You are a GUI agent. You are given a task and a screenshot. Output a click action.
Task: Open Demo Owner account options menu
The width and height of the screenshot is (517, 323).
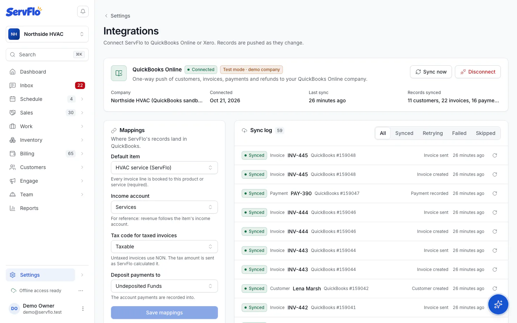(x=83, y=309)
